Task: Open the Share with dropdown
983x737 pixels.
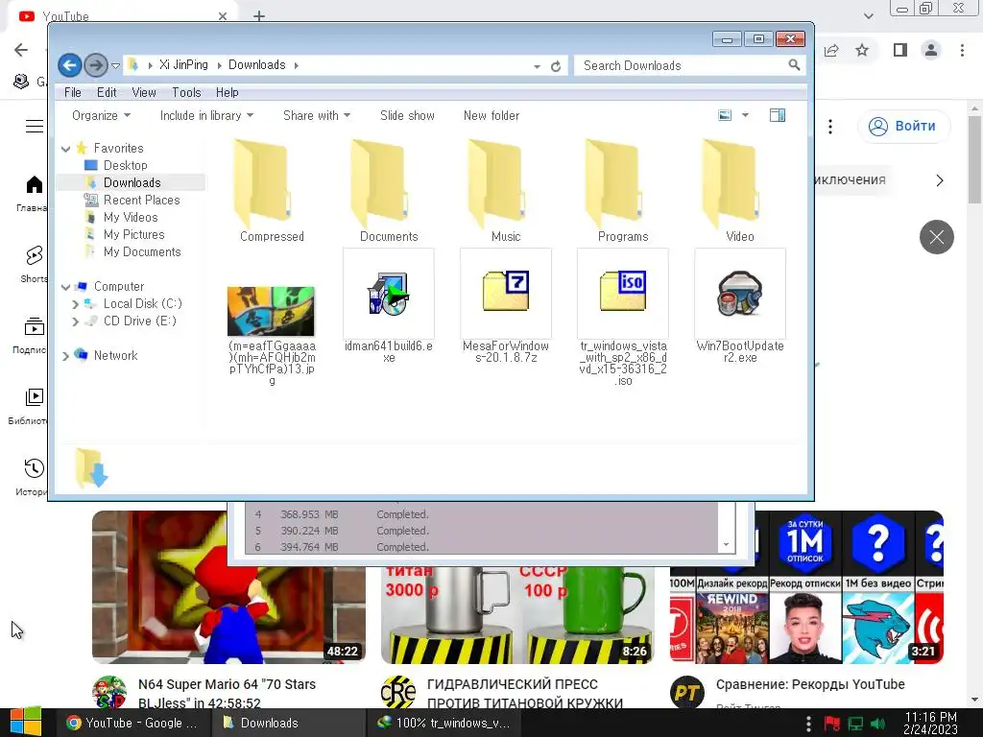Action: 317,115
